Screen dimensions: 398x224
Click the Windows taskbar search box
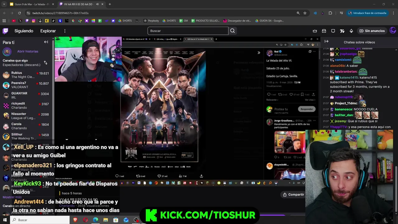click(40, 220)
